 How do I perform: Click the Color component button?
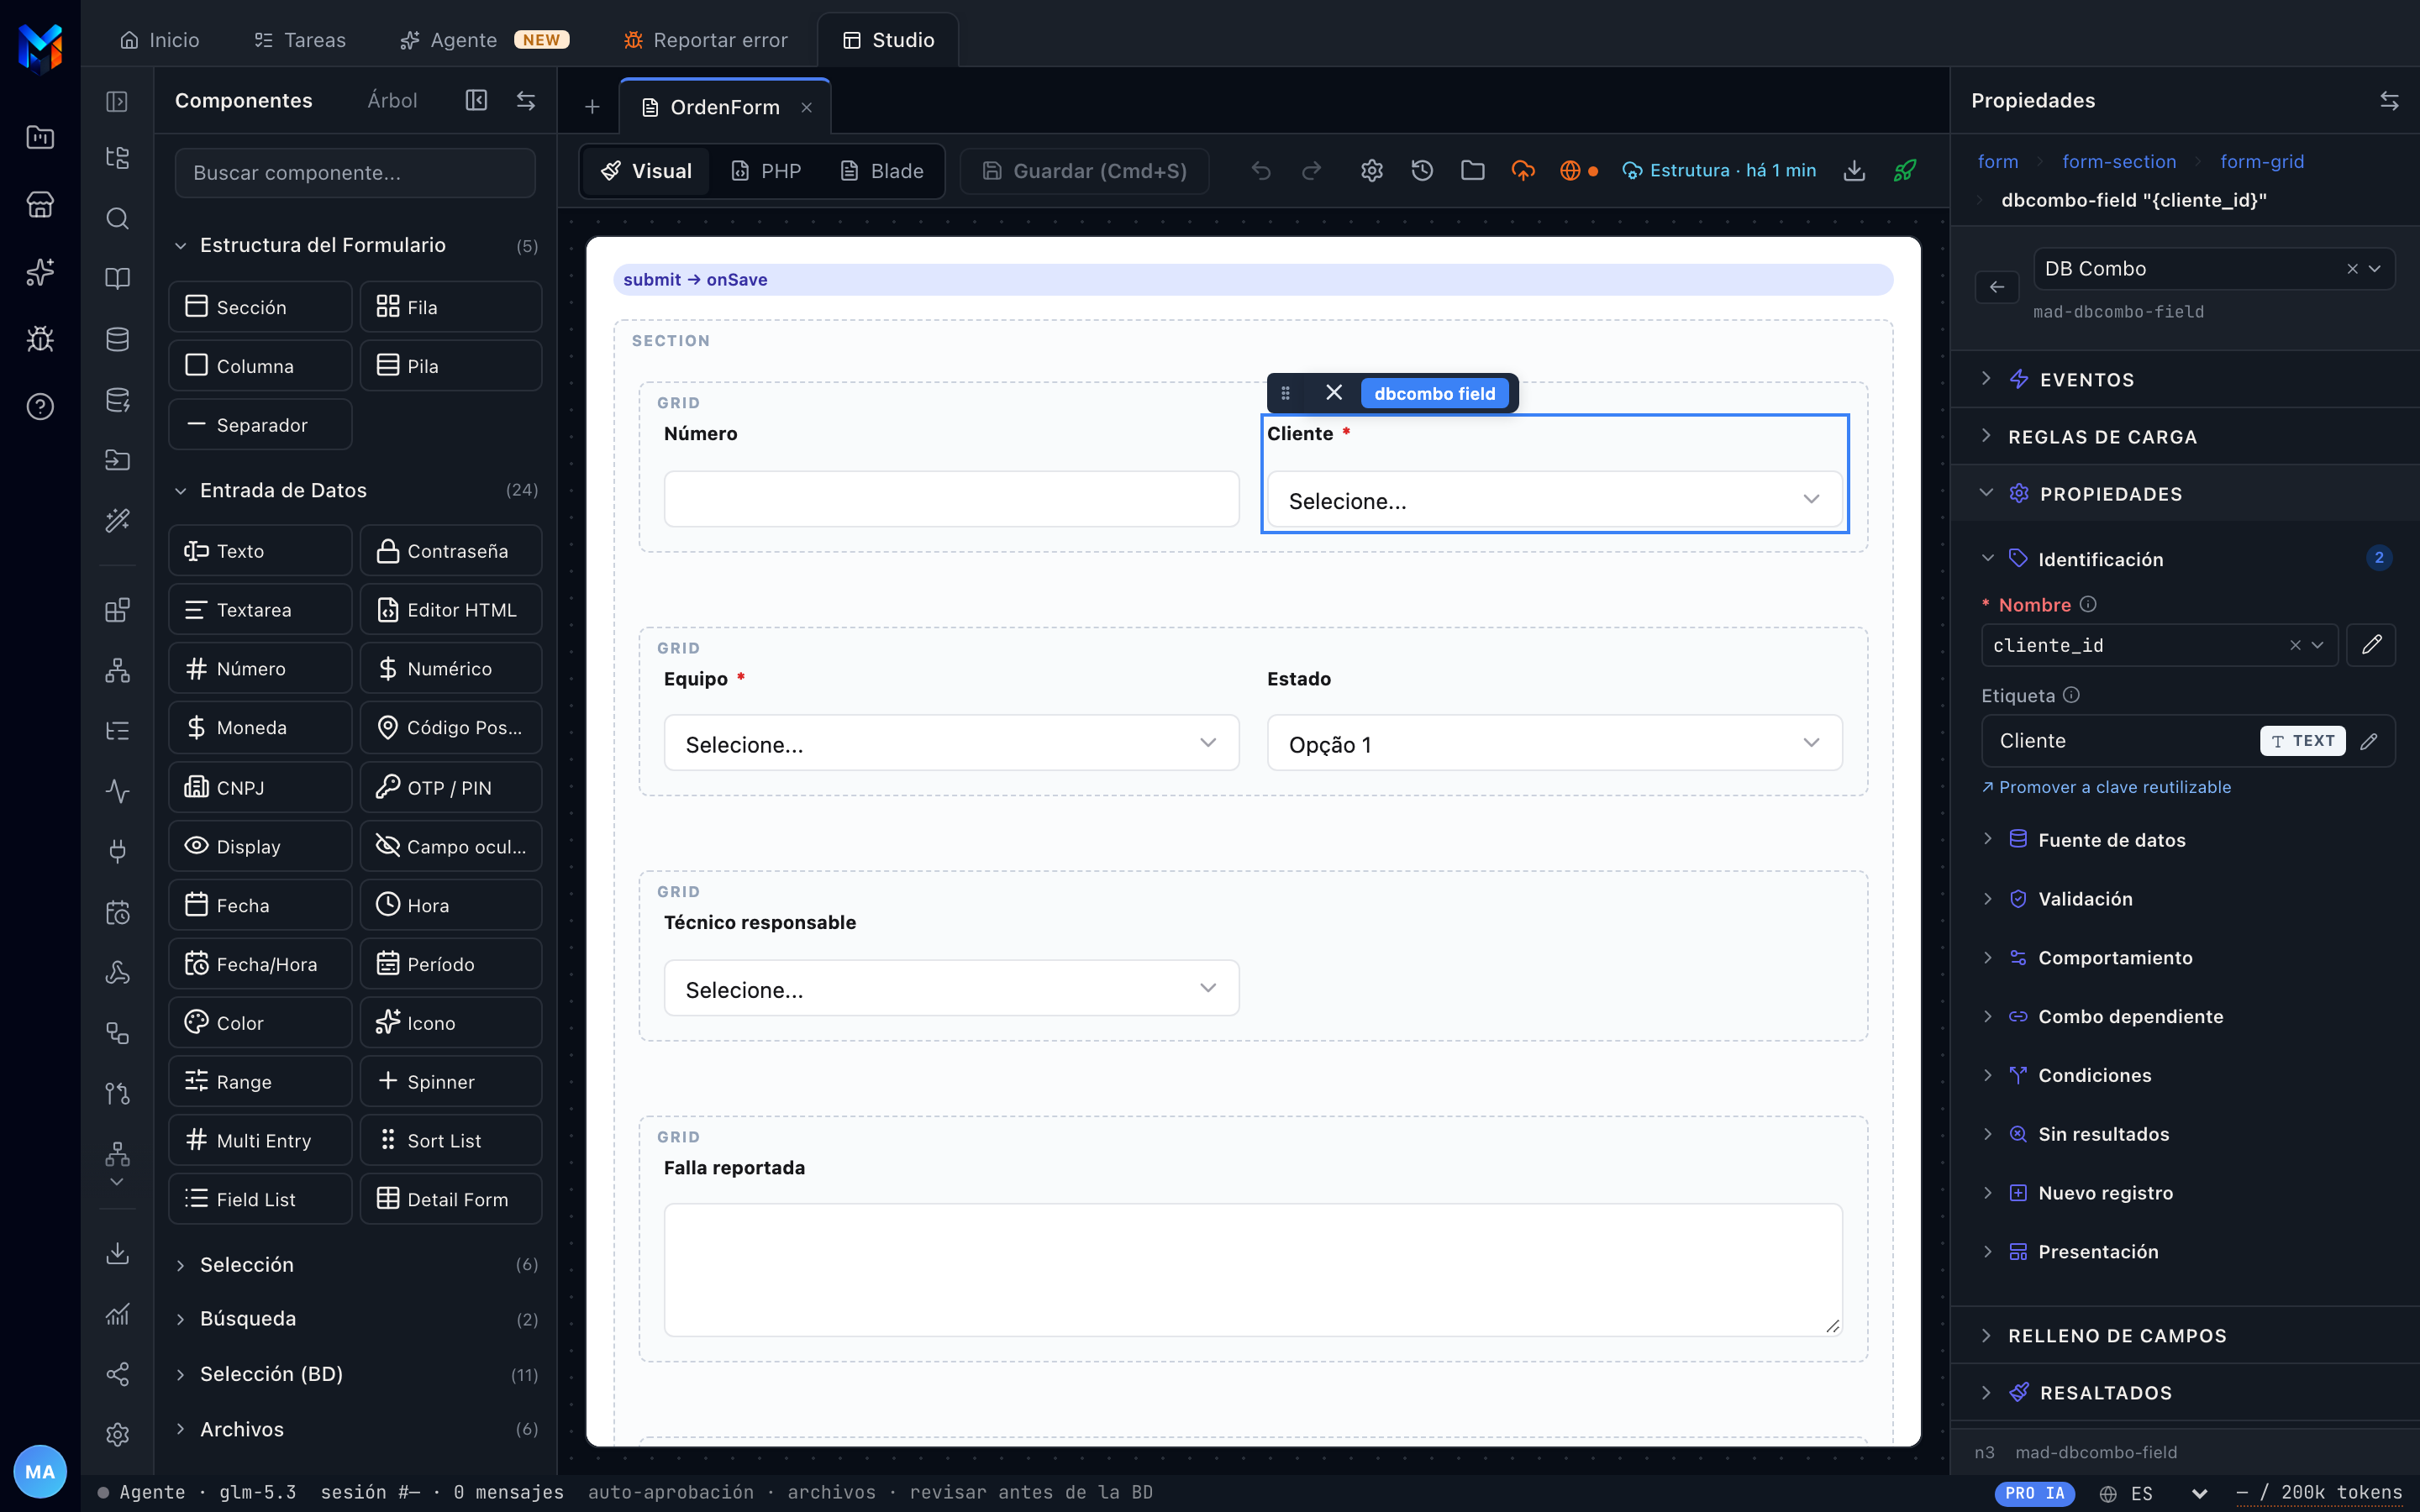[x=260, y=1022]
